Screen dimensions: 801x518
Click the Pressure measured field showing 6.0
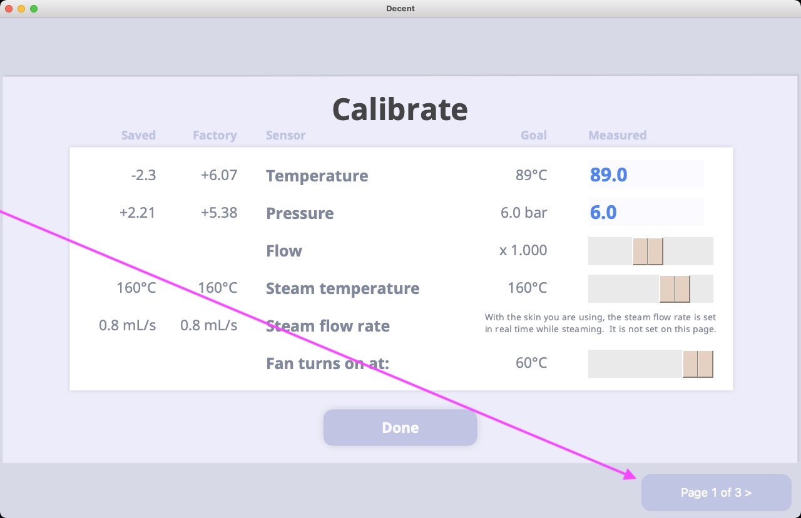pos(646,212)
